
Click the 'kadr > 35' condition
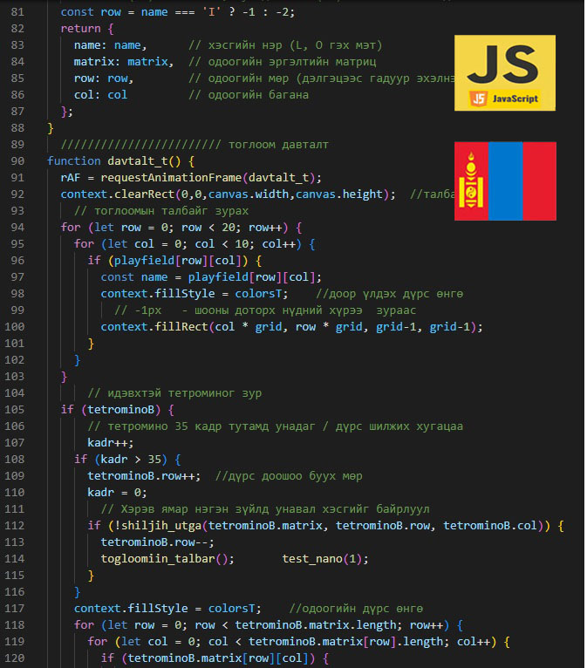(x=134, y=459)
